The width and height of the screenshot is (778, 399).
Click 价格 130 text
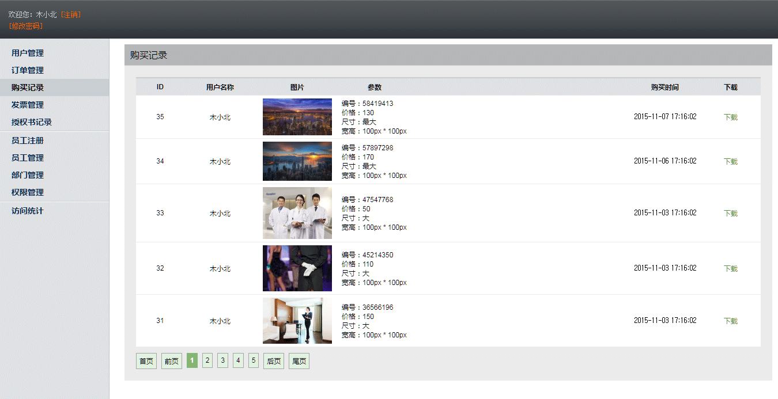tap(358, 113)
